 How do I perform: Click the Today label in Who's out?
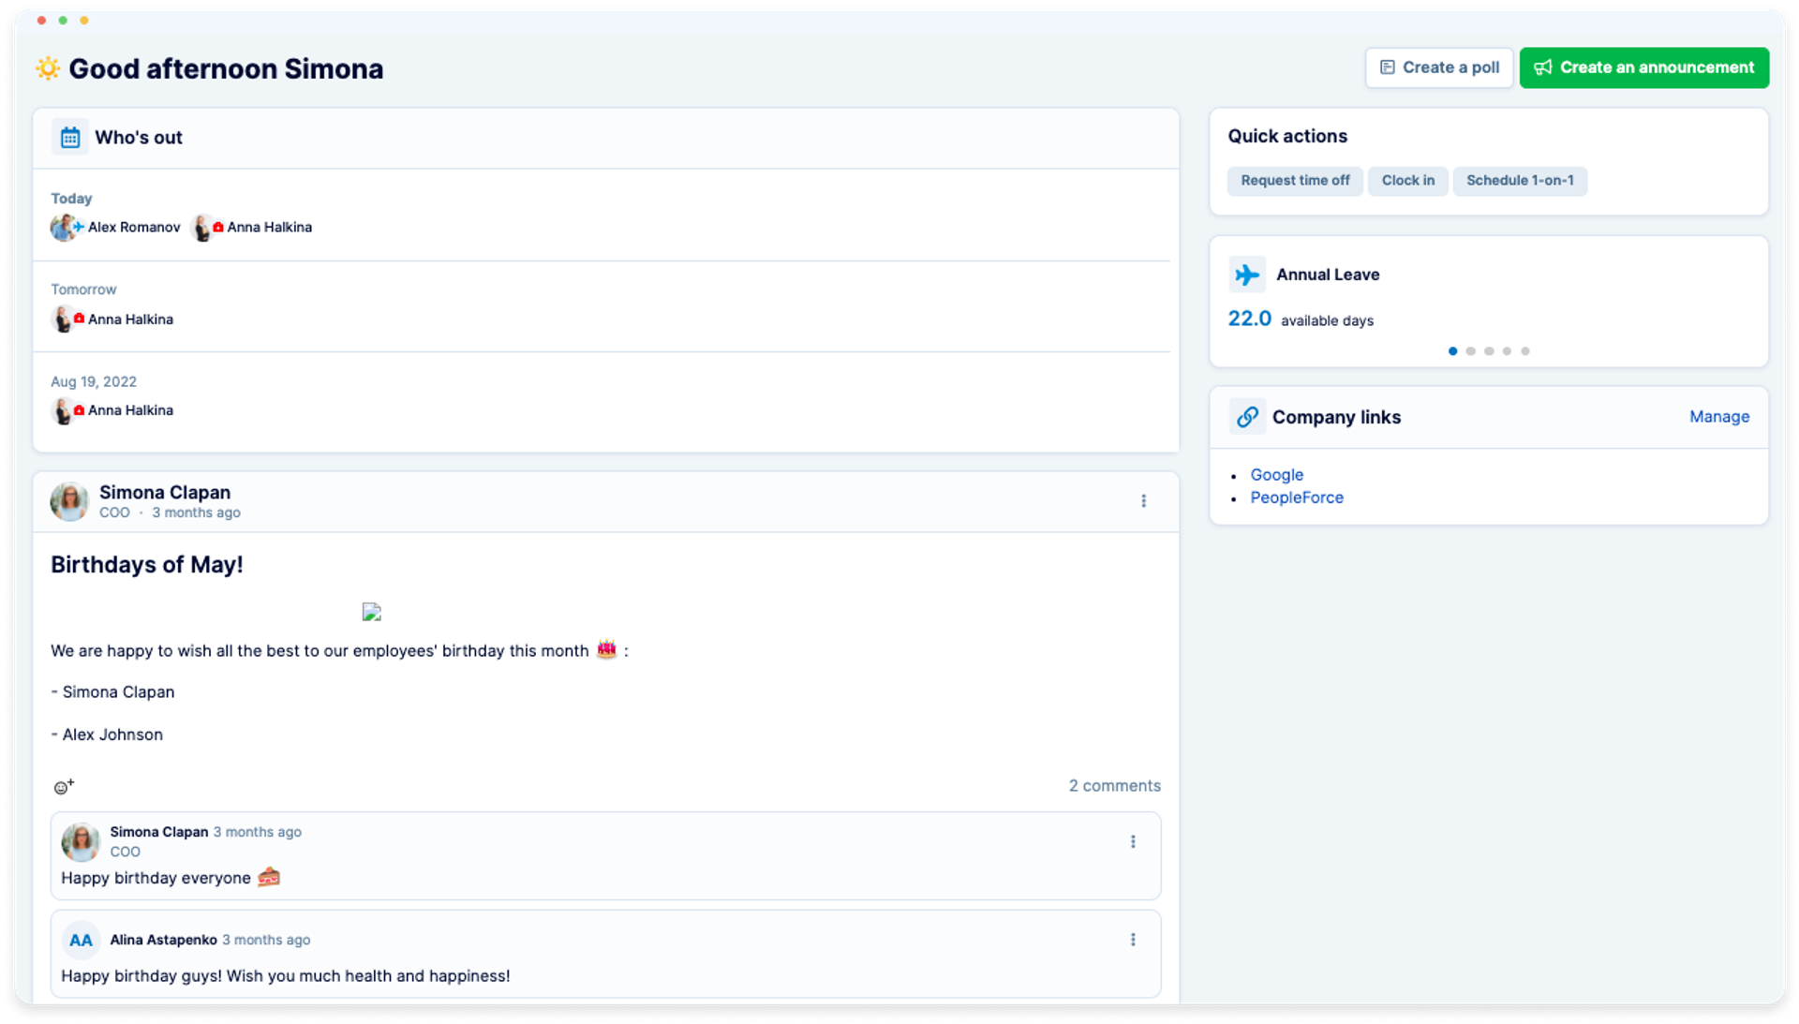click(x=71, y=199)
